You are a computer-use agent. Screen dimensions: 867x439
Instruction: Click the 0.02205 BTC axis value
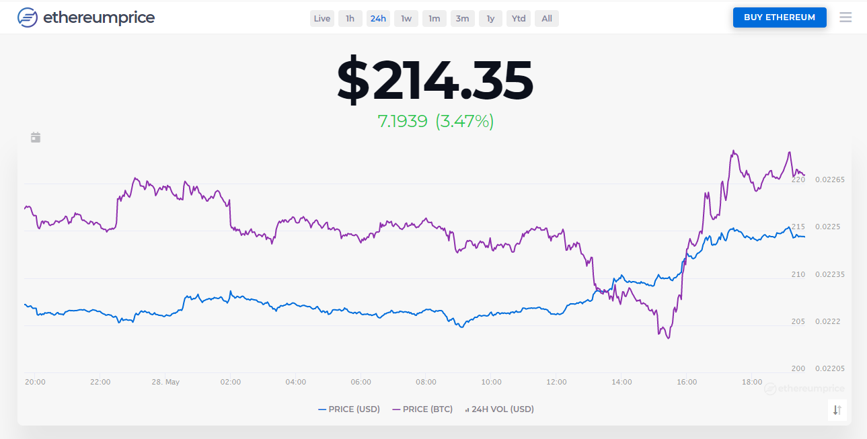(830, 368)
